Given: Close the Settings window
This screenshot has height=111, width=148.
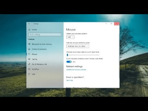Looking at the screenshot, I should tap(117, 24).
